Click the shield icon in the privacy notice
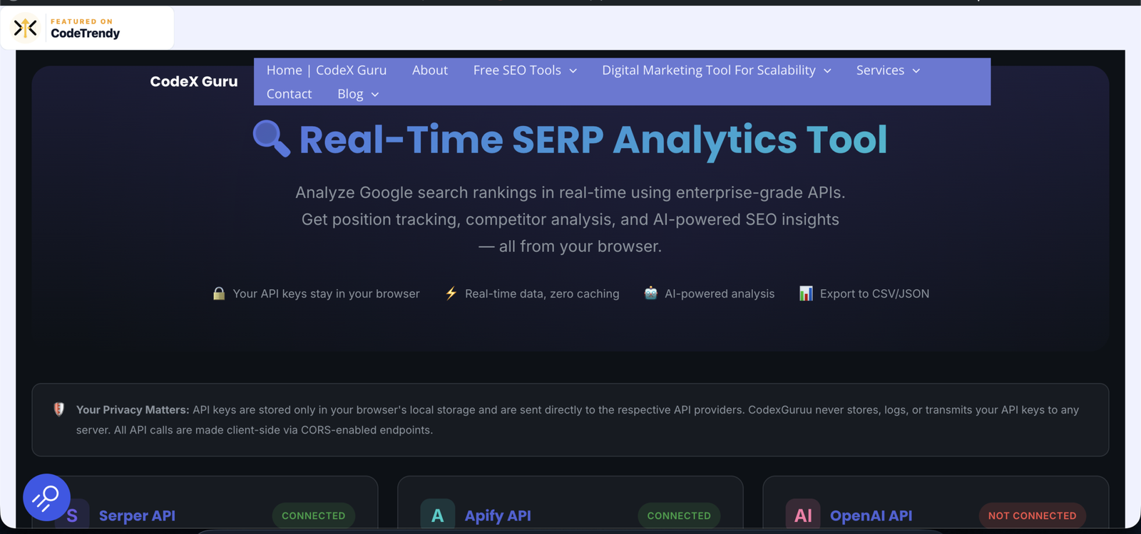This screenshot has height=534, width=1141. (x=59, y=409)
